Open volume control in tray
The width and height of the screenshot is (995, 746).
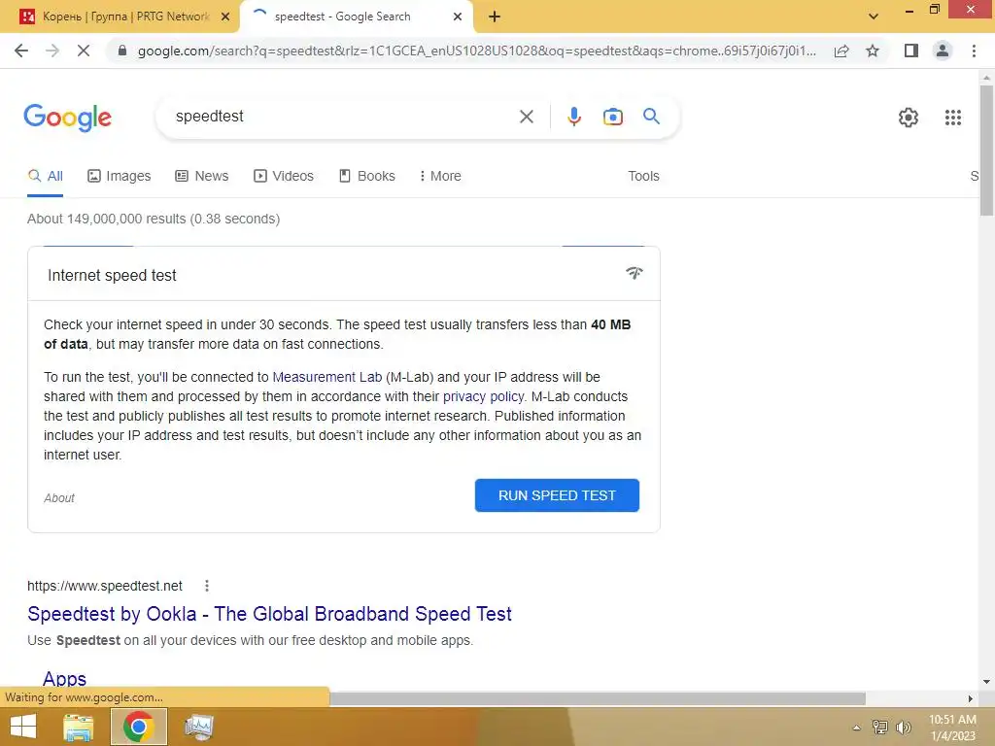(x=904, y=727)
